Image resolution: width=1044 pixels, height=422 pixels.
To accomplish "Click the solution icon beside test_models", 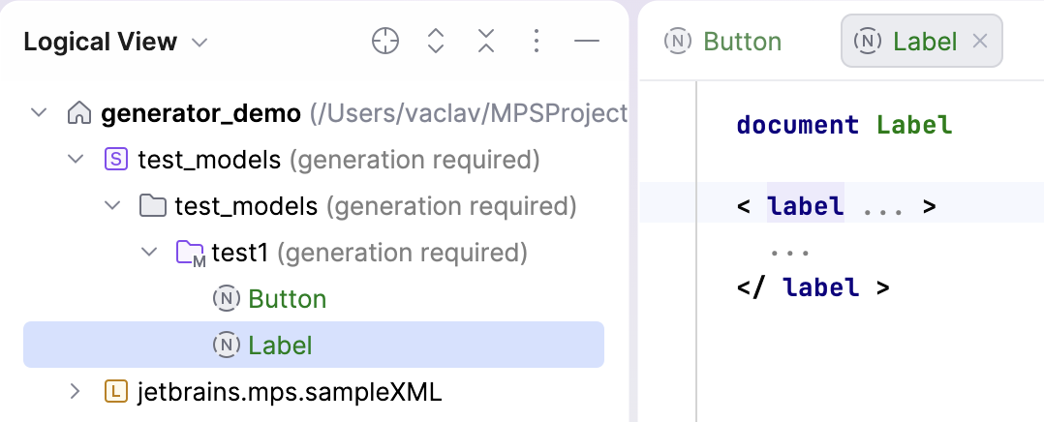I will [x=115, y=159].
